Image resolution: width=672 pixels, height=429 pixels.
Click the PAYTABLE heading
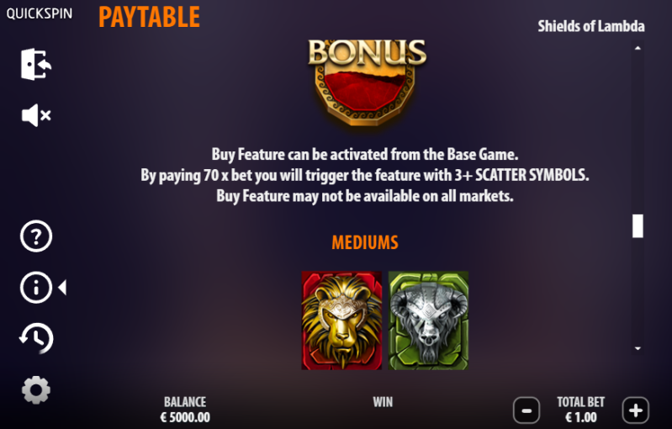(x=149, y=17)
